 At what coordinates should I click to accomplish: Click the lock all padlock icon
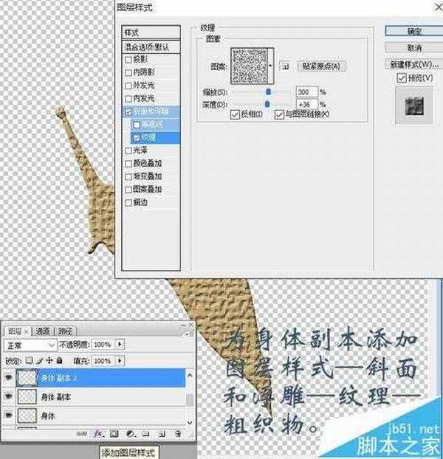point(60,360)
